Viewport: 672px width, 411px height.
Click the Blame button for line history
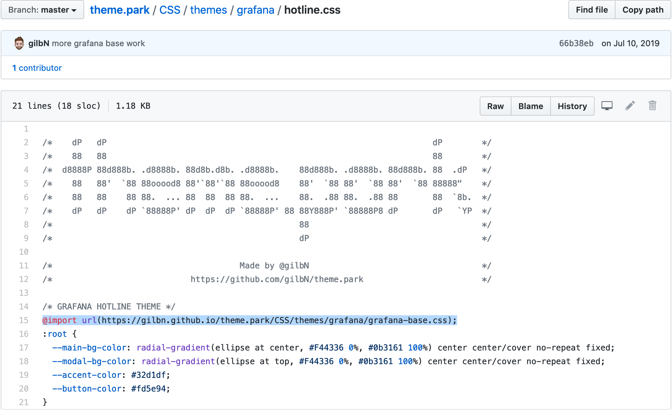tap(530, 106)
